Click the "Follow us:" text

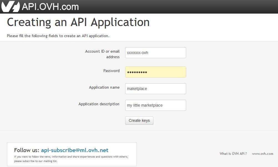click(27, 150)
